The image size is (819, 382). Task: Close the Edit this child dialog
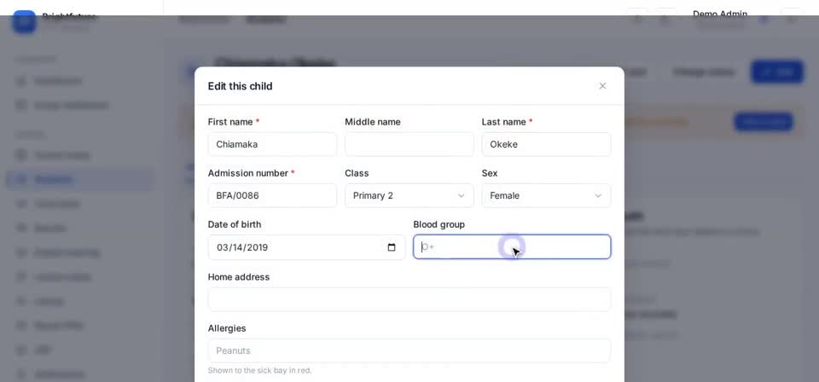(602, 86)
